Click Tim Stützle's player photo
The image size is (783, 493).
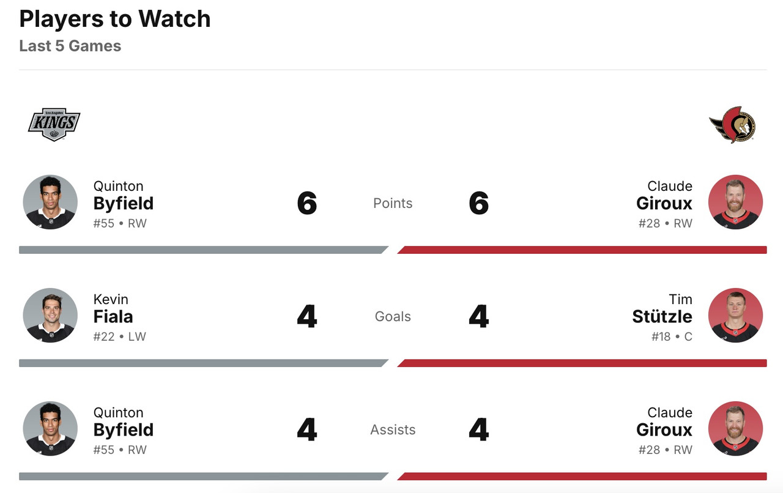(735, 316)
